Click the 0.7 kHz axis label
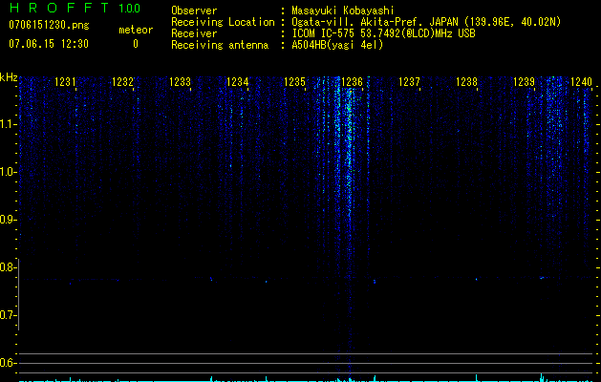The height and width of the screenshot is (382, 601). point(8,315)
